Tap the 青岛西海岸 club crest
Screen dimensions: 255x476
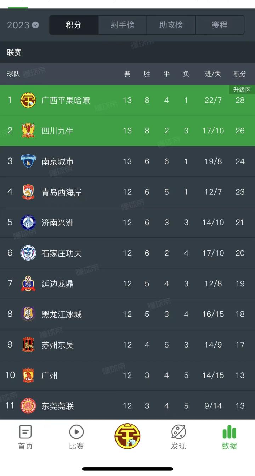[x=28, y=192]
